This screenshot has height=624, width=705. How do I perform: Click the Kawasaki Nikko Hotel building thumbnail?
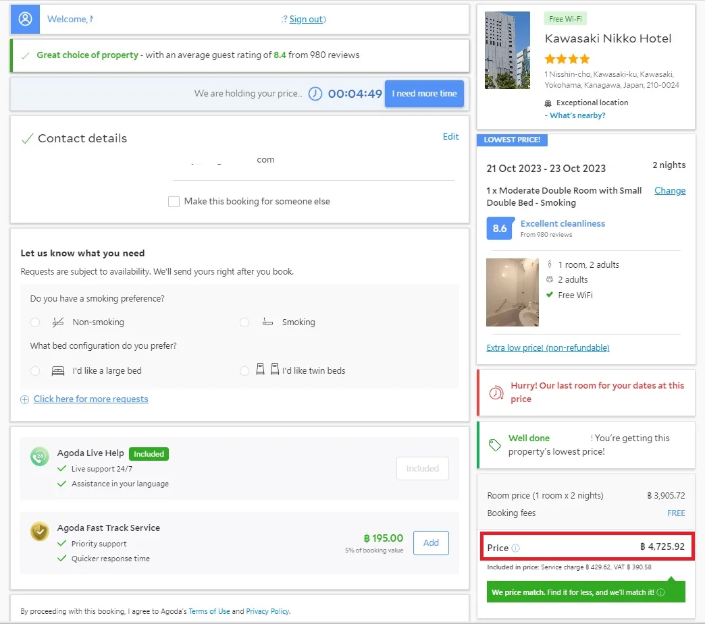pyautogui.click(x=507, y=51)
